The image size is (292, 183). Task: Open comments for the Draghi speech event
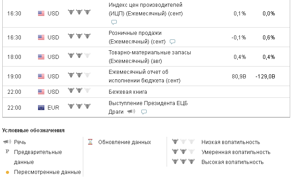click(x=144, y=111)
